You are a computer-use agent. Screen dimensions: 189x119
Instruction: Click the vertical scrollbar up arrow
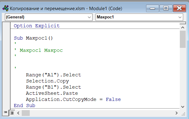click(183, 28)
